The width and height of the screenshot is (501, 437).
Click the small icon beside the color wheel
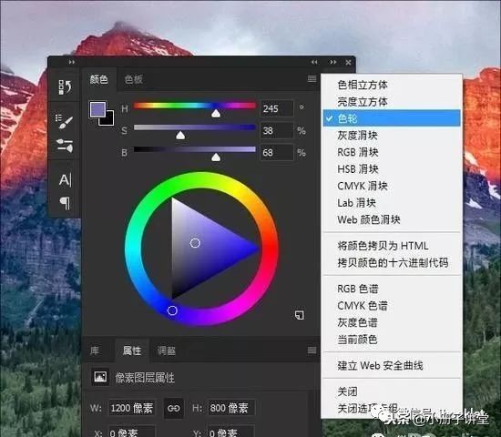(300, 315)
